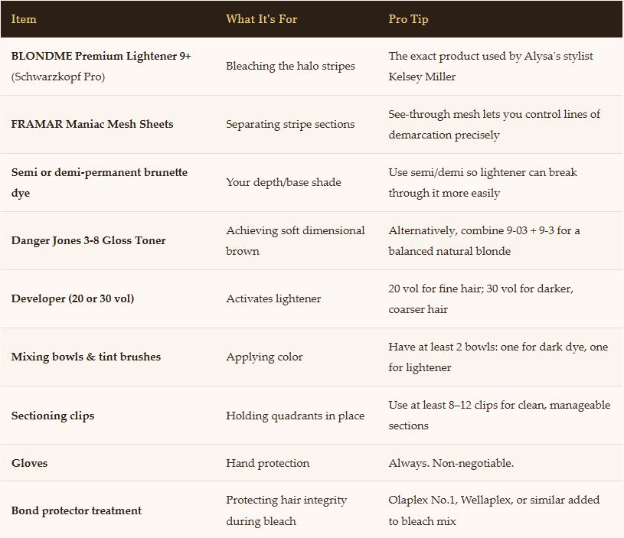Click the "Pro Tip" column header
This screenshot has height=538, width=624.
(x=408, y=19)
